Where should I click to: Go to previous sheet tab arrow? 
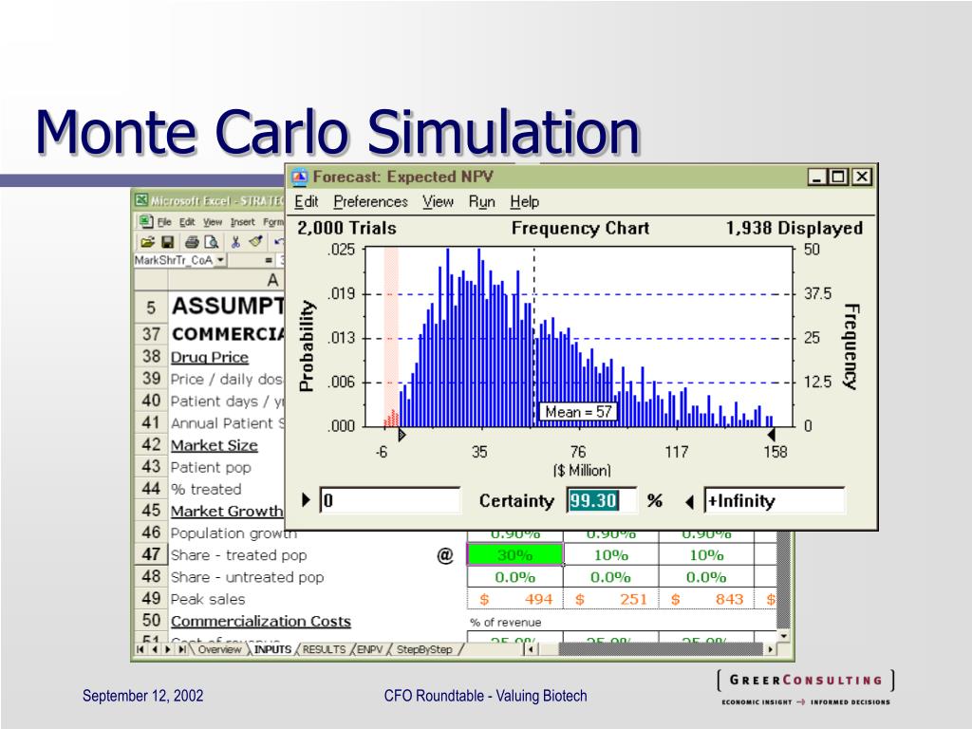click(x=154, y=649)
